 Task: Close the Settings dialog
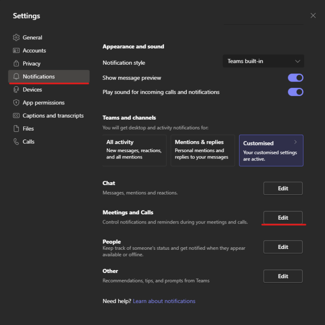[313, 16]
